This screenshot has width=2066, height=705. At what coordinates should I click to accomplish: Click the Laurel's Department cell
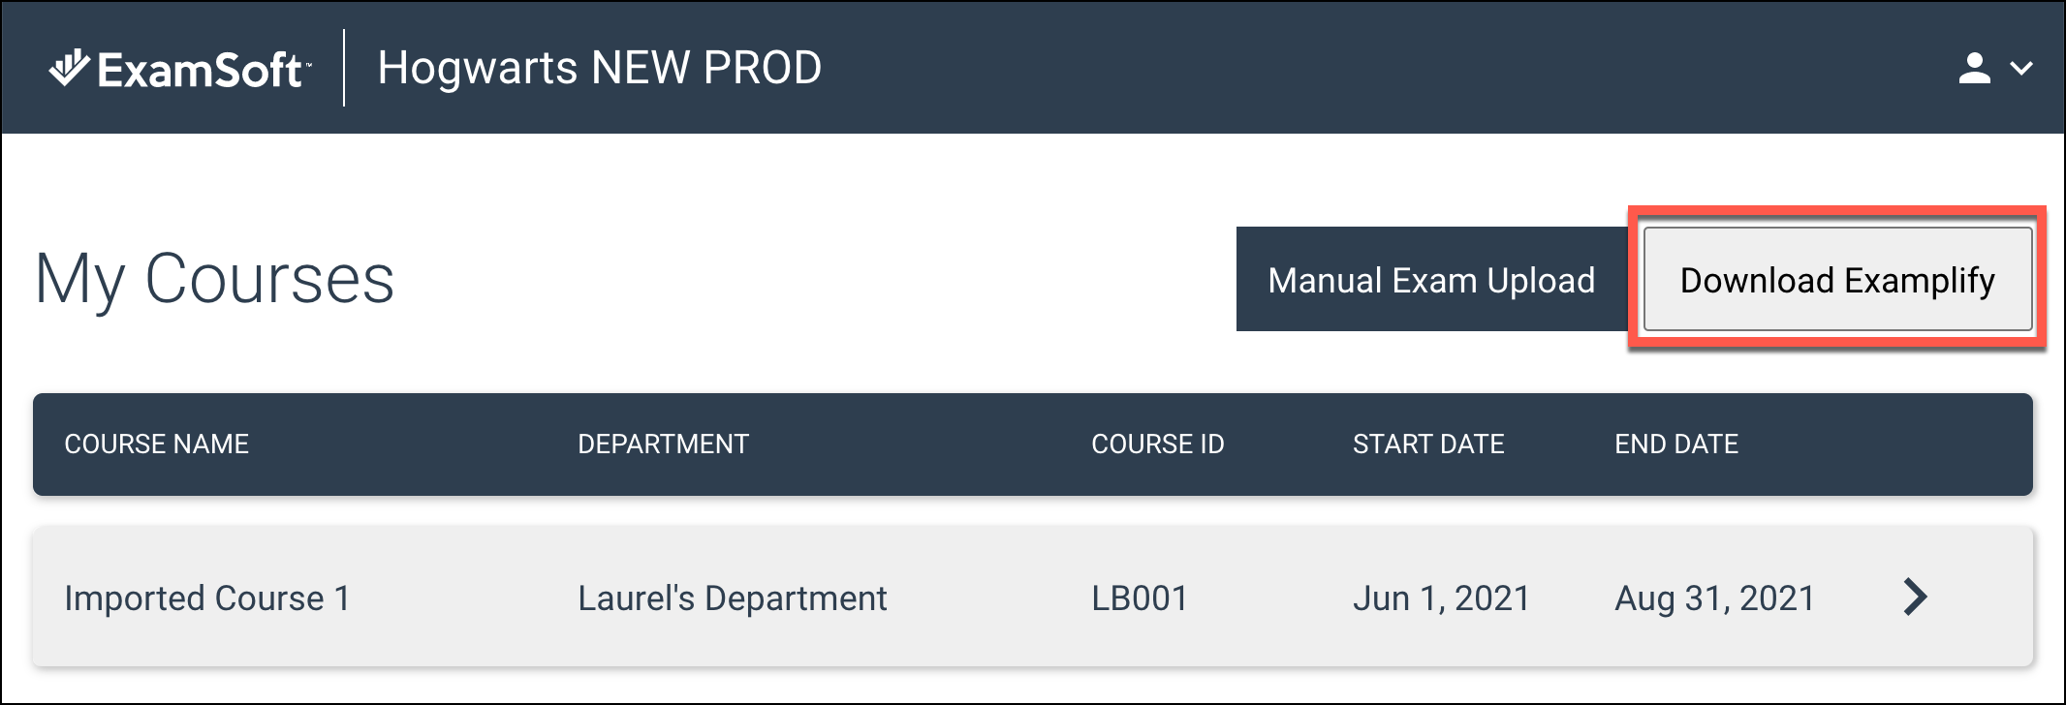[732, 598]
